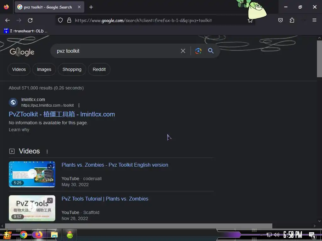
Task: Open the Firefox hamburger menu
Action: tap(314, 20)
